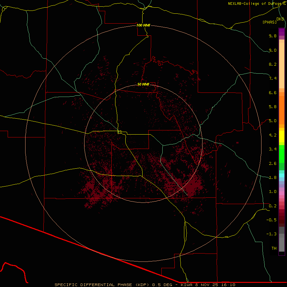Click the 'TH' threshold label on the scale
287x287 pixels.
pyautogui.click(x=274, y=248)
